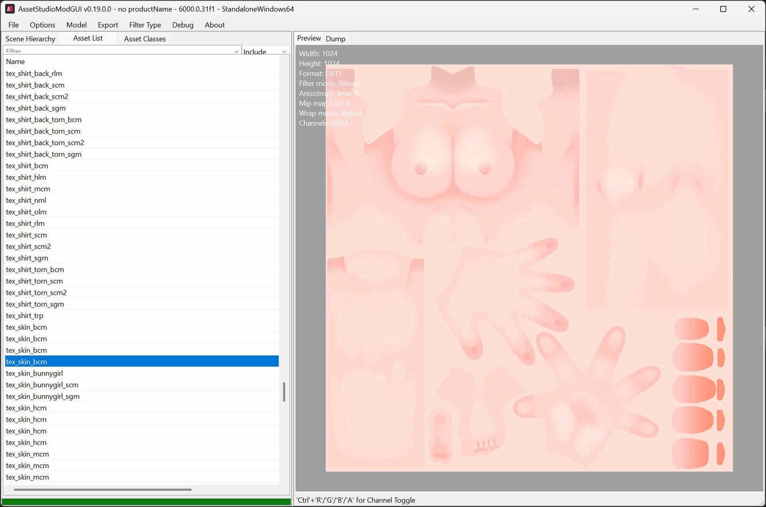766x507 pixels.
Task: Select the tex_shirt_torn_scm asset
Action: [x=141, y=281]
